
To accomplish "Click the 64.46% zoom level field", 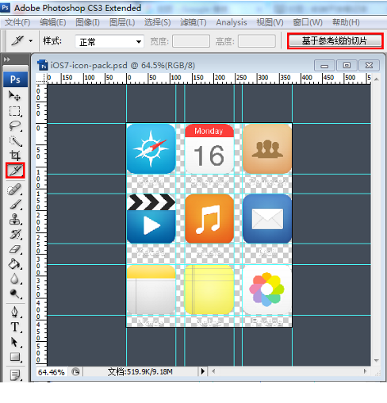I will click(52, 372).
